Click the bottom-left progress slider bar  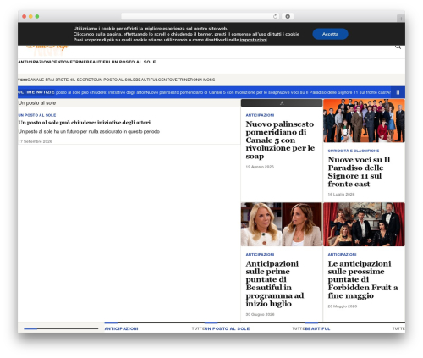(x=61, y=328)
